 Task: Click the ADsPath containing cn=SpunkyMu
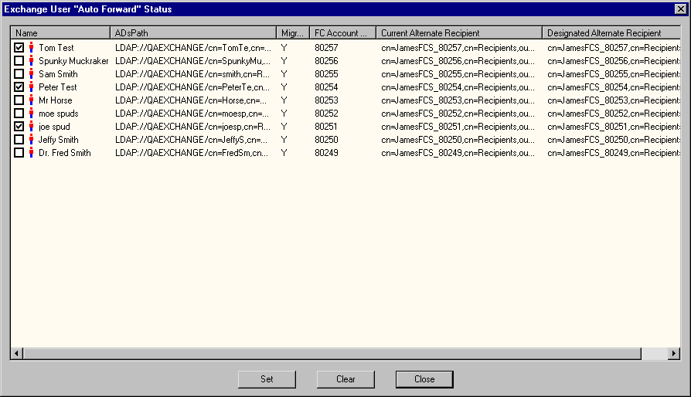coord(193,61)
